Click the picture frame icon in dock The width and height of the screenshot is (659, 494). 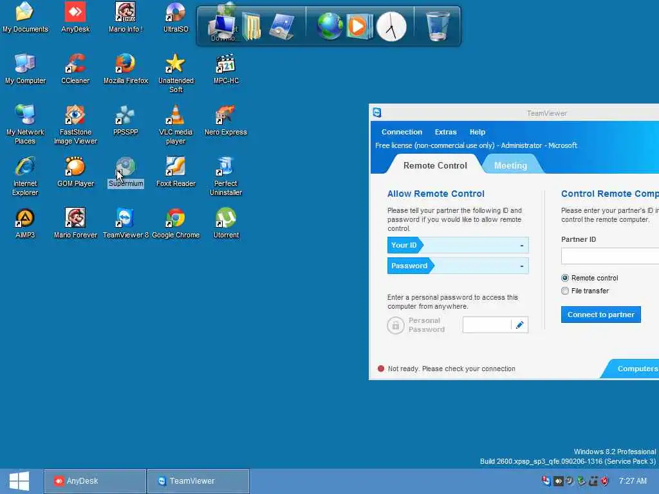(x=282, y=26)
